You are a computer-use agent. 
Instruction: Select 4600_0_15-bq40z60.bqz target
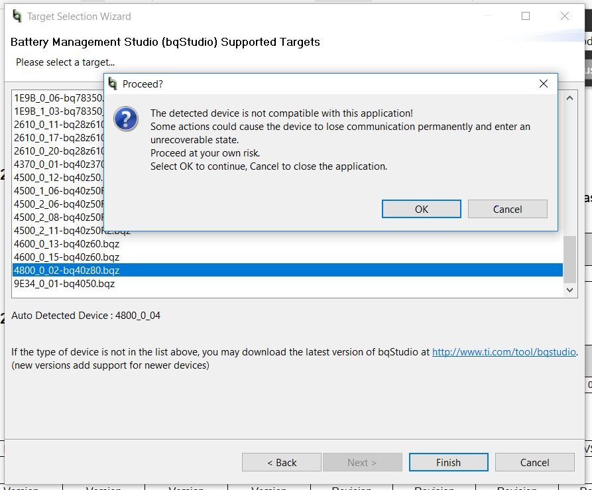click(287, 257)
